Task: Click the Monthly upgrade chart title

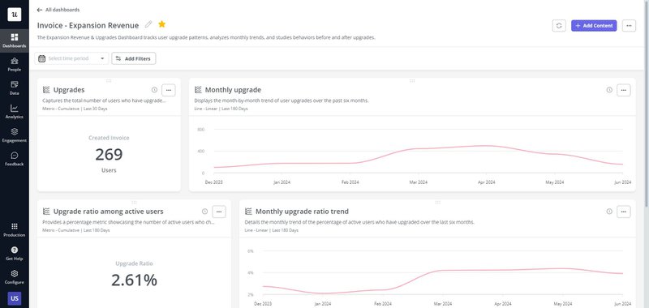Action: click(x=233, y=90)
